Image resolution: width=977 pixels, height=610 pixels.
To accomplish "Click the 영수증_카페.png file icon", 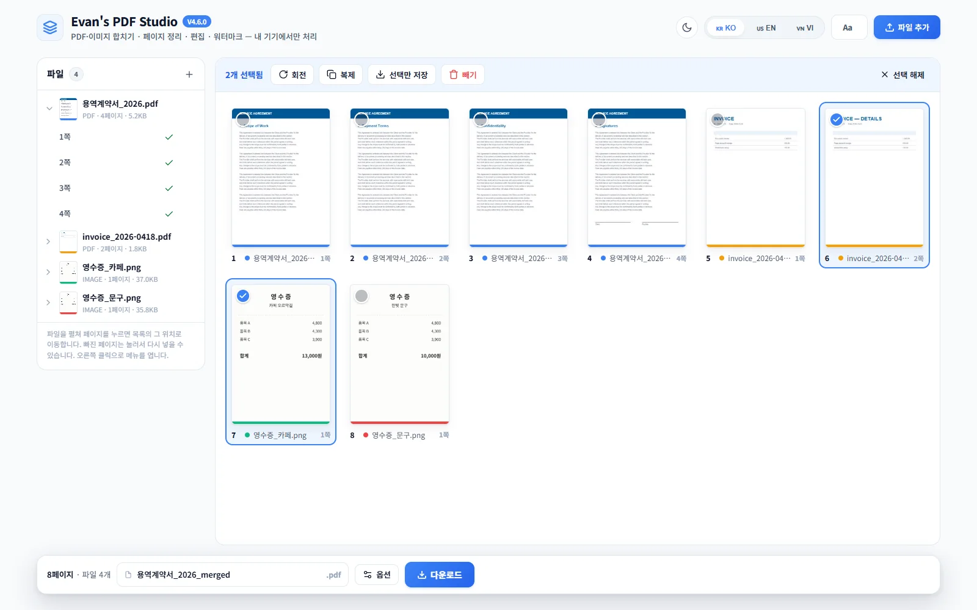I will point(68,273).
